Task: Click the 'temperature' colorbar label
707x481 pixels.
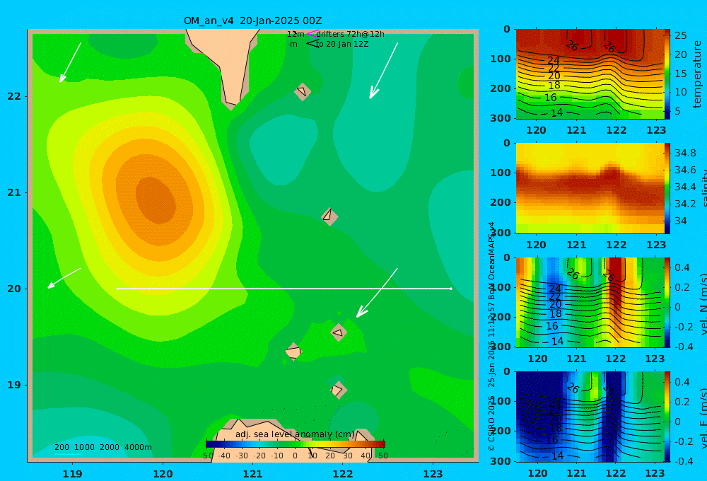Action: point(698,74)
